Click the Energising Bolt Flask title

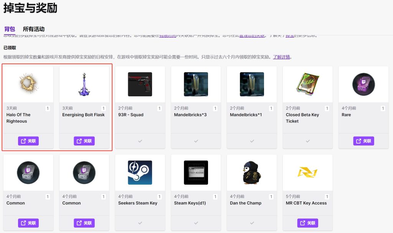click(x=83, y=115)
